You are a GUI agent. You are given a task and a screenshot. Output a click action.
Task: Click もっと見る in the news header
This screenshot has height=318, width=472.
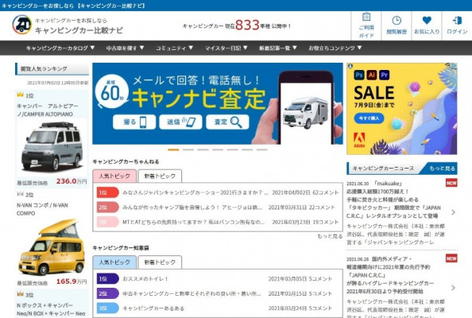click(442, 169)
